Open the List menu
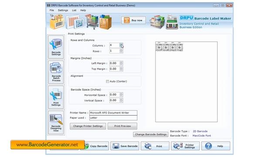Image resolution: width=279 pixels, height=157 pixels. coord(74,10)
